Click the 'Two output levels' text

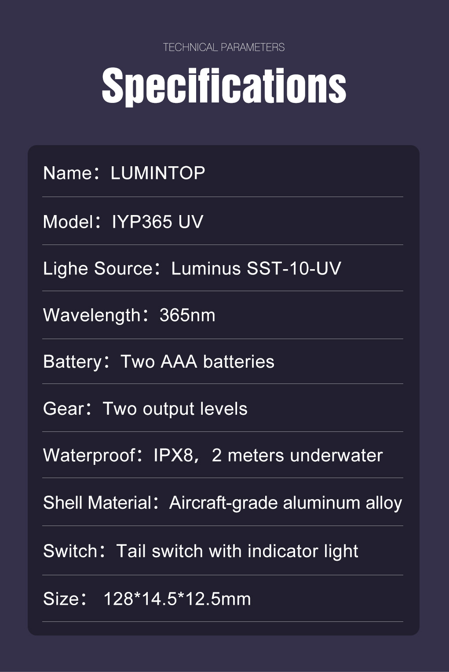click(x=175, y=409)
